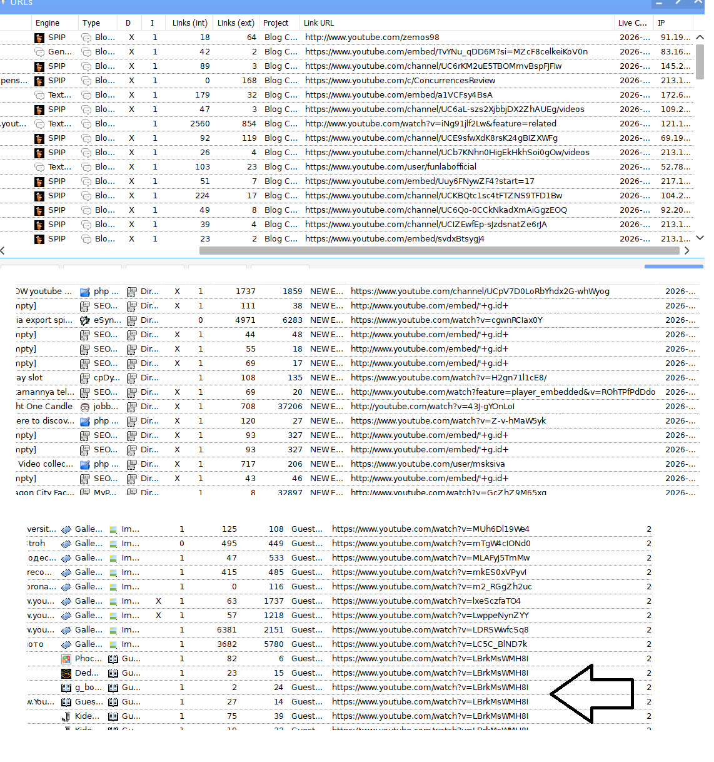Image resolution: width=714 pixels, height=762 pixels.
Task: Click the engine icon beside the TvYNu_qDD6M embed URL
Action: click(x=39, y=52)
